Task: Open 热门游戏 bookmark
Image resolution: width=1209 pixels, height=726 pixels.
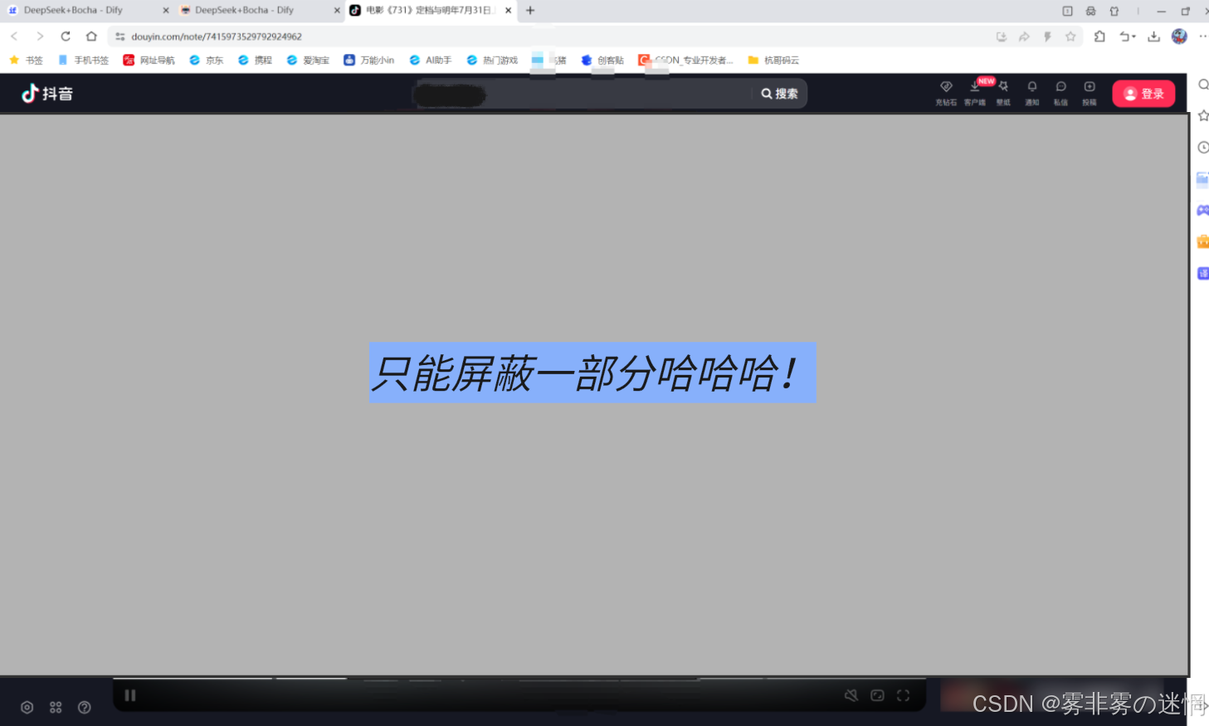Action: click(x=492, y=60)
